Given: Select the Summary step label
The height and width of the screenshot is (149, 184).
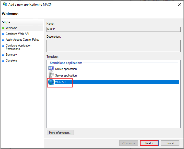Looking at the screenshot, I should tap(11, 55).
